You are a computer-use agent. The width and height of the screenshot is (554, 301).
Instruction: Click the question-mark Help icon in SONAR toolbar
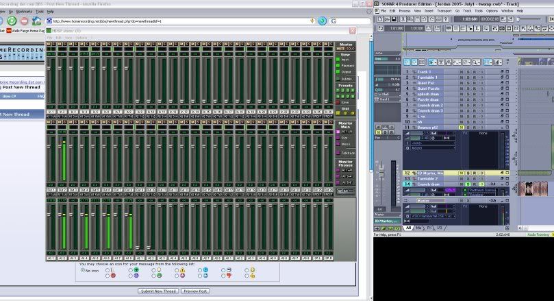click(x=446, y=19)
